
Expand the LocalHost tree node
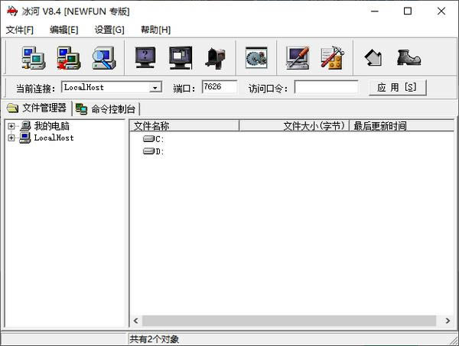(x=11, y=138)
